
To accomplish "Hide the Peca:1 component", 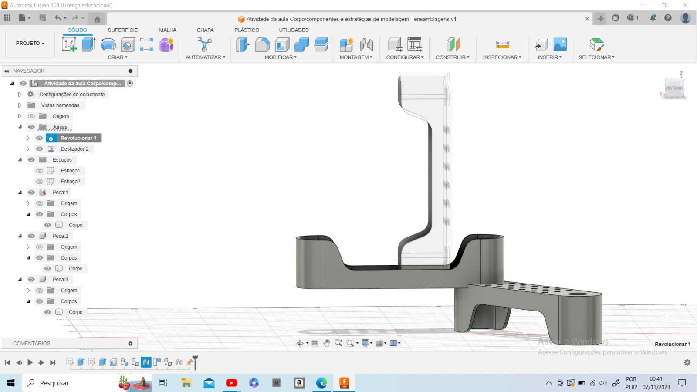I will click(x=31, y=193).
